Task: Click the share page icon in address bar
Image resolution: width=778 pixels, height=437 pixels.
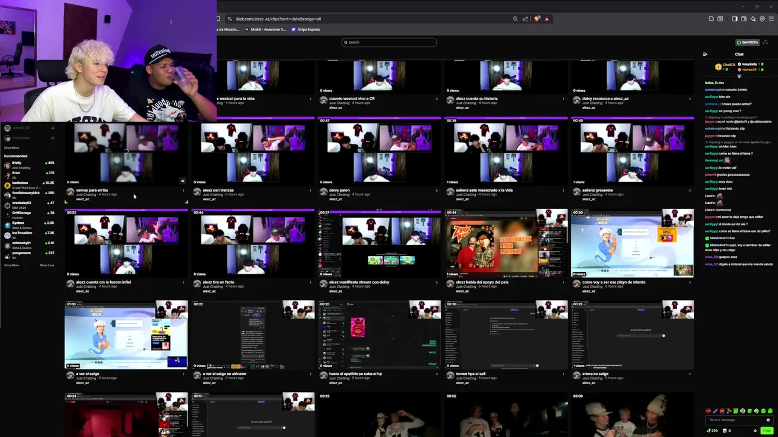Action: [x=526, y=19]
